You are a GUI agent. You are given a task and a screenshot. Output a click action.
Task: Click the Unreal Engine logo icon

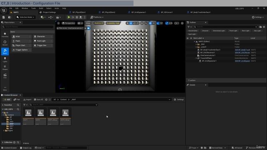point(4,10)
